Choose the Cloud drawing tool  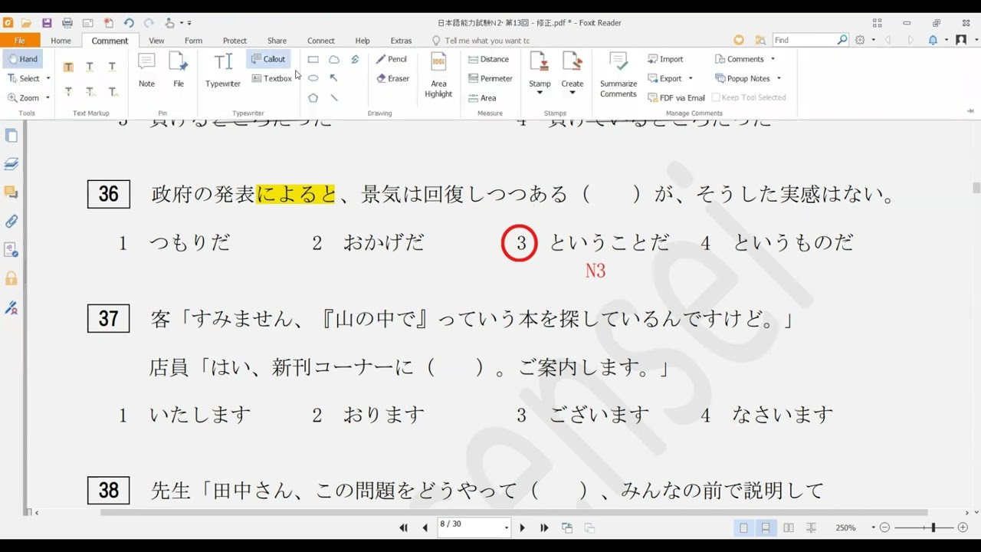point(334,59)
